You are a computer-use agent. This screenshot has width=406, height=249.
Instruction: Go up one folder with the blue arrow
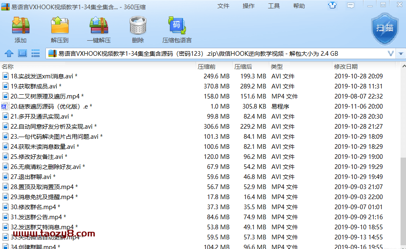(9, 54)
